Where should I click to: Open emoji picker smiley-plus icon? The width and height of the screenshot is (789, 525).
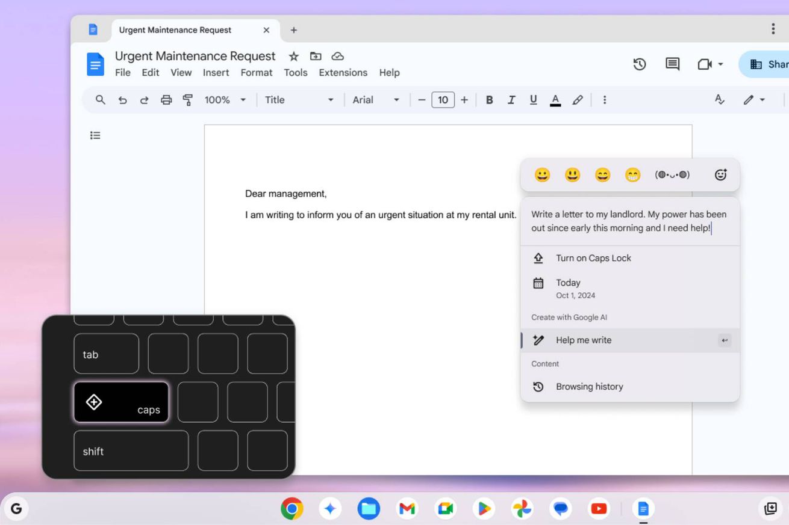coord(720,175)
